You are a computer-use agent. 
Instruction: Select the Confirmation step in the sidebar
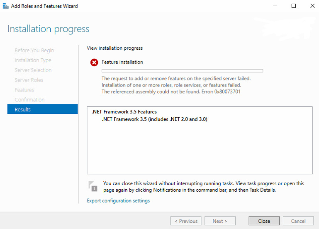[x=29, y=100]
